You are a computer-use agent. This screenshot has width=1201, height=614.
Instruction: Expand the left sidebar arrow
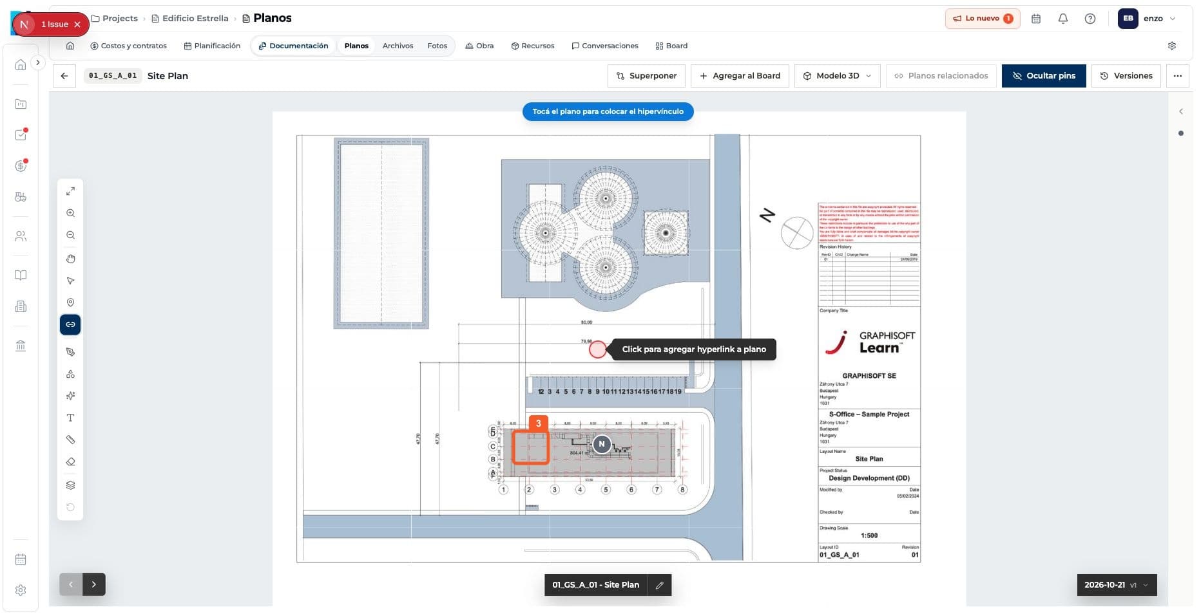(x=38, y=62)
